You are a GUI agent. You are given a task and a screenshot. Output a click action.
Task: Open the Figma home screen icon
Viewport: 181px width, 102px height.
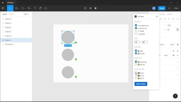click(3, 3)
